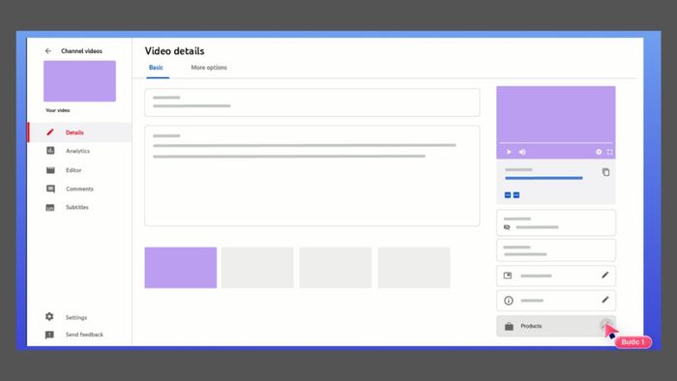The width and height of the screenshot is (677, 381).
Task: Open the Subtitles icon in sidebar
Action: 50,208
